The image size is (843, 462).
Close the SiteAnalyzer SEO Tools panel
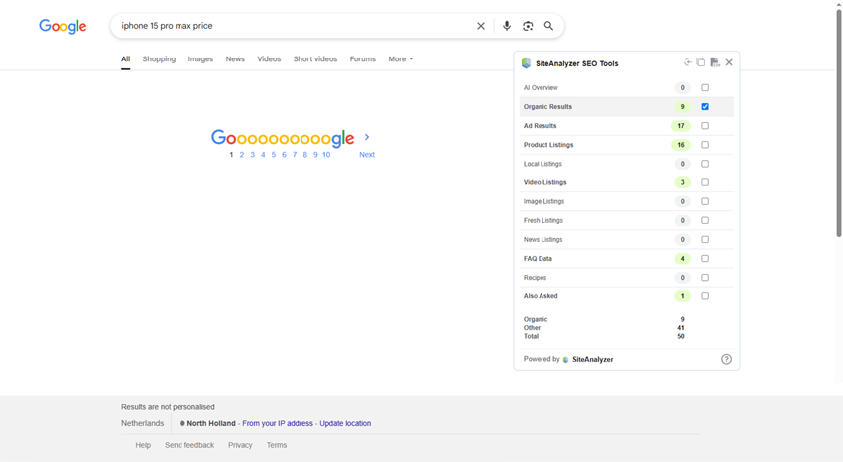[729, 62]
